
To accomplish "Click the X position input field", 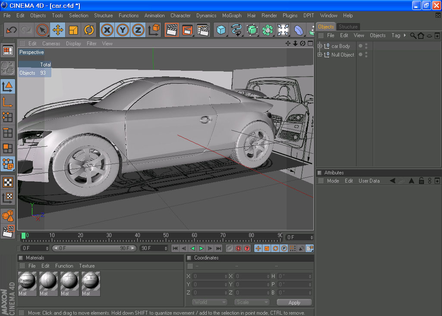I will (209, 276).
